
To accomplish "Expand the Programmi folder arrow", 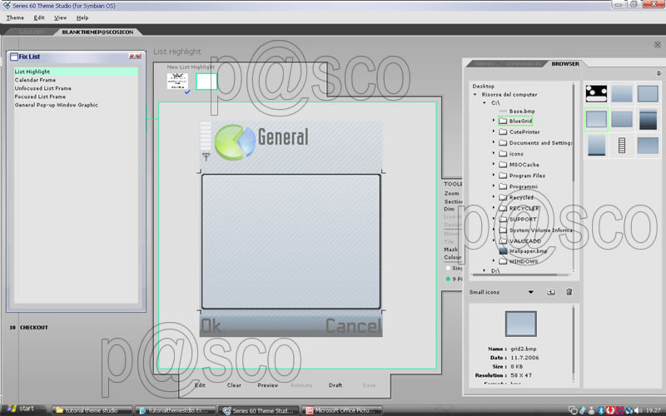I will tap(494, 186).
